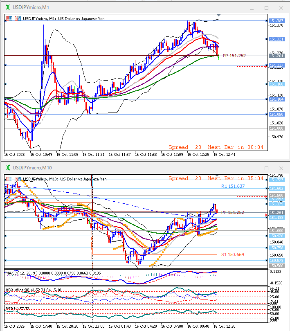Click the R1 151.637 resistance label
Screen dimensions: 290x331
pyautogui.click(x=233, y=186)
